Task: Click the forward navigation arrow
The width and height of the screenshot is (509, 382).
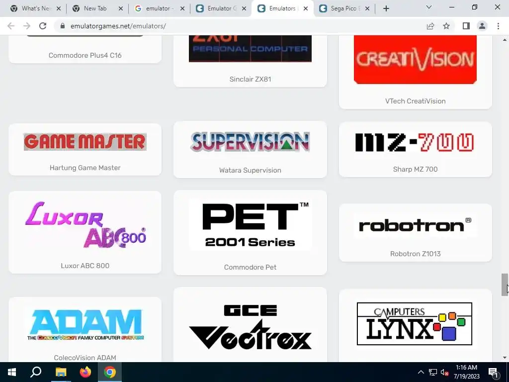Action: [x=27, y=26]
